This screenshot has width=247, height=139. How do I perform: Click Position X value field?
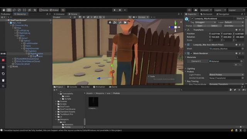click(x=216, y=34)
